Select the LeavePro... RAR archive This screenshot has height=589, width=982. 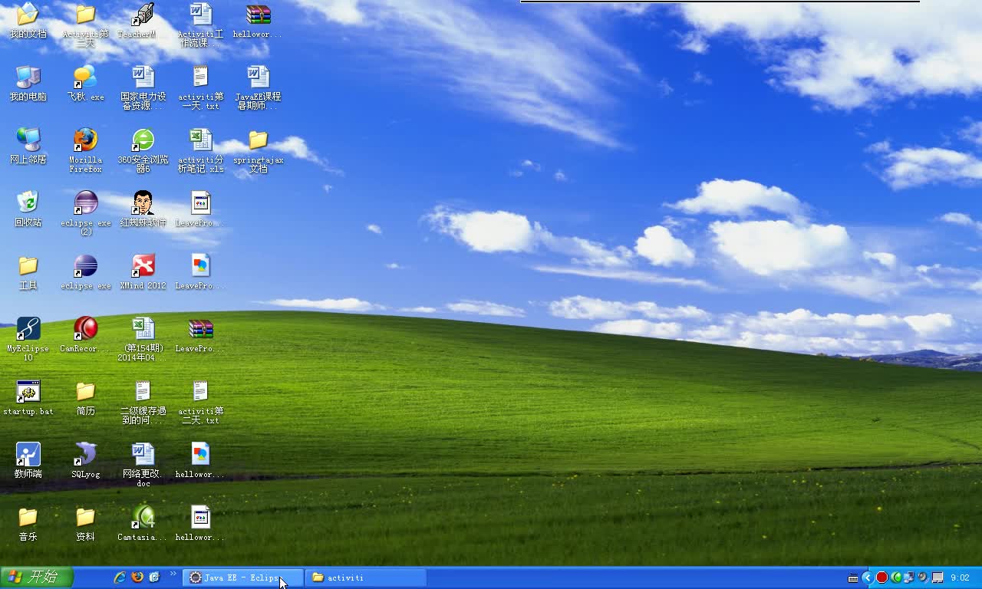[200, 335]
